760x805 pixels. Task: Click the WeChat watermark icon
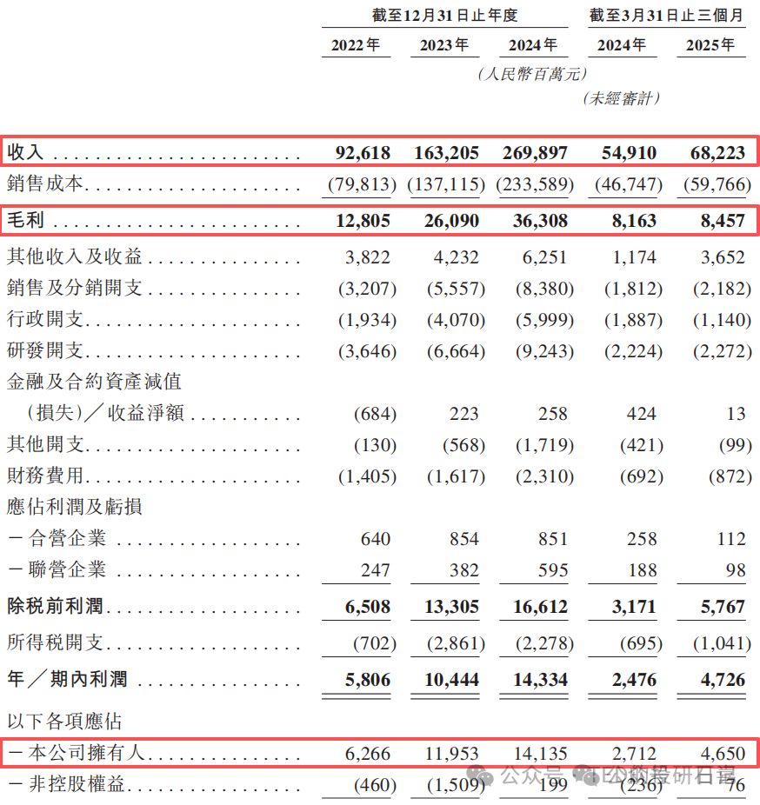[x=485, y=775]
